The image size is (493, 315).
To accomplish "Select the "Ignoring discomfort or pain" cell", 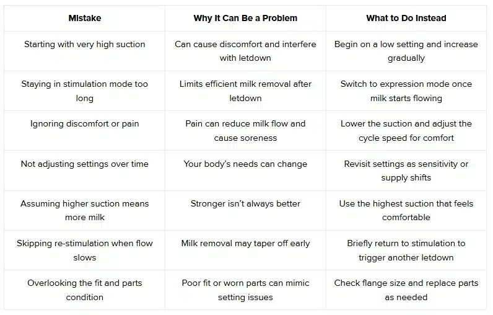I will coord(84,124).
